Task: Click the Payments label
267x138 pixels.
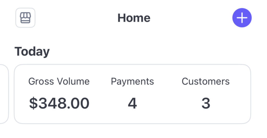Action: 132,81
